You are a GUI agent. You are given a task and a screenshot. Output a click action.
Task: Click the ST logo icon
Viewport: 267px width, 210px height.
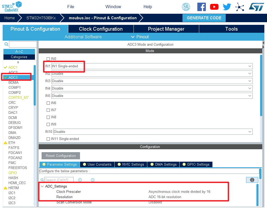click(256, 7)
